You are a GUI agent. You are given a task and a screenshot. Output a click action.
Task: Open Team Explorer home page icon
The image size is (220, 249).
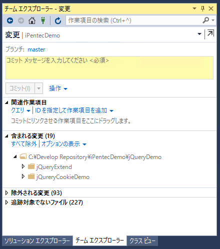[32, 20]
